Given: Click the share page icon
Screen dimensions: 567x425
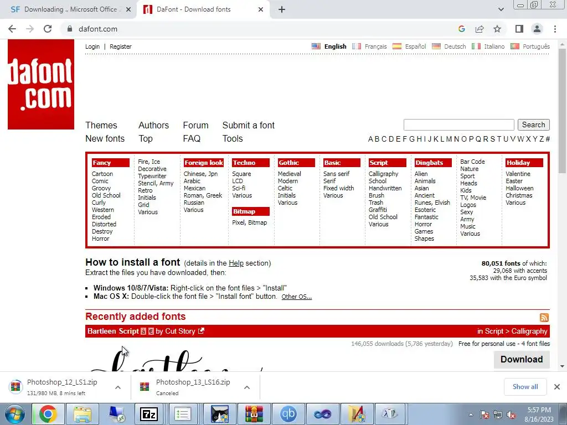Looking at the screenshot, I should (480, 29).
